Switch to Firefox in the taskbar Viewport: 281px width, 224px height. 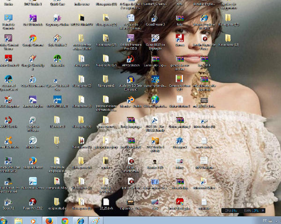(x=49, y=221)
